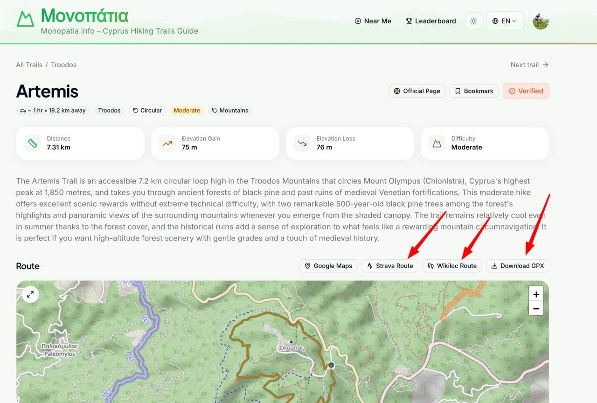Screen dimensions: 597x403
Task: Click the Monopatia mountain logo icon
Action: click(x=25, y=19)
